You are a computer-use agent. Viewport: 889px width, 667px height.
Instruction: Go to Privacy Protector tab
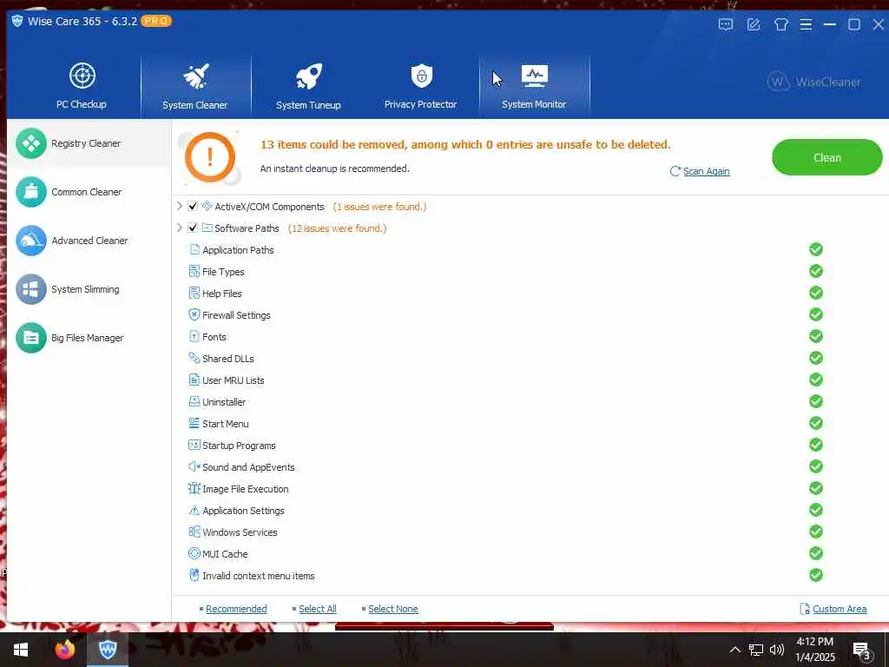421,86
